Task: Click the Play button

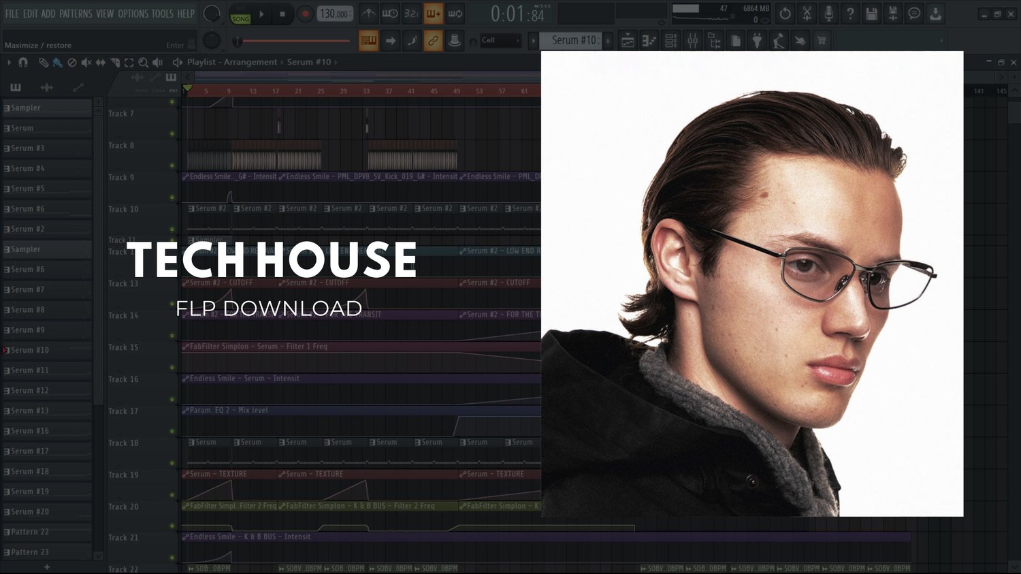Action: click(262, 14)
